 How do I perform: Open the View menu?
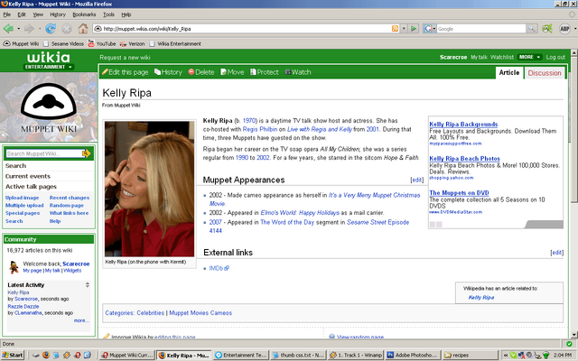pyautogui.click(x=38, y=14)
